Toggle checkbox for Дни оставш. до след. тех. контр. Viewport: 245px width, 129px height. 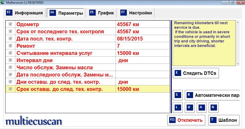pyautogui.click(x=10, y=82)
